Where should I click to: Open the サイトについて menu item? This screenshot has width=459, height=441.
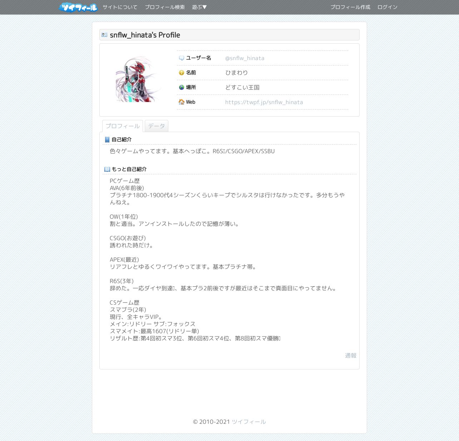tap(120, 7)
